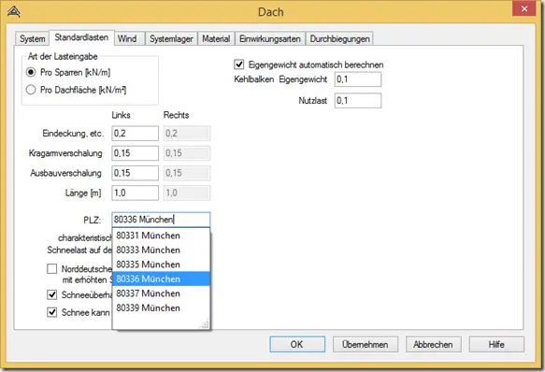
Task: Click the disabled Eindeckung Rechts field
Action: (187, 134)
